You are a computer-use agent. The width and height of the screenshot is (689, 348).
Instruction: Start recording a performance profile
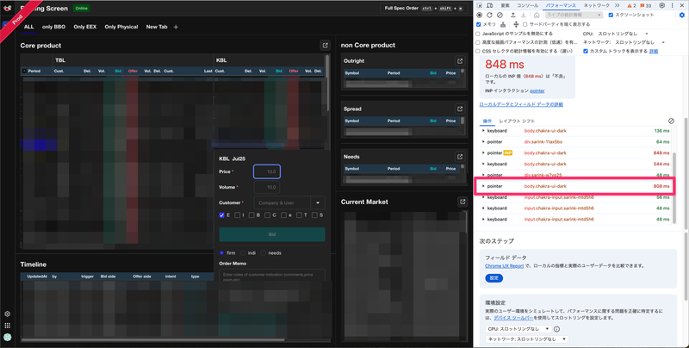tap(480, 16)
